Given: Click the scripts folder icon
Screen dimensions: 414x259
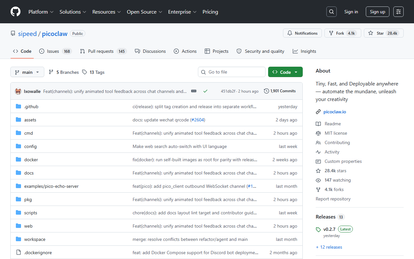Looking at the screenshot, I should (18, 213).
